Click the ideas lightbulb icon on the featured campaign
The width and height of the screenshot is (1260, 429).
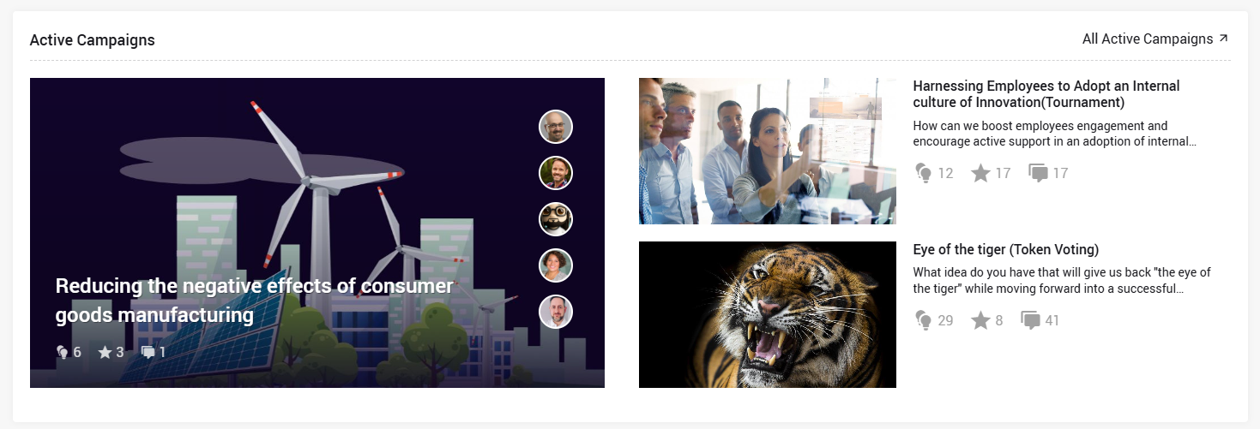(63, 352)
